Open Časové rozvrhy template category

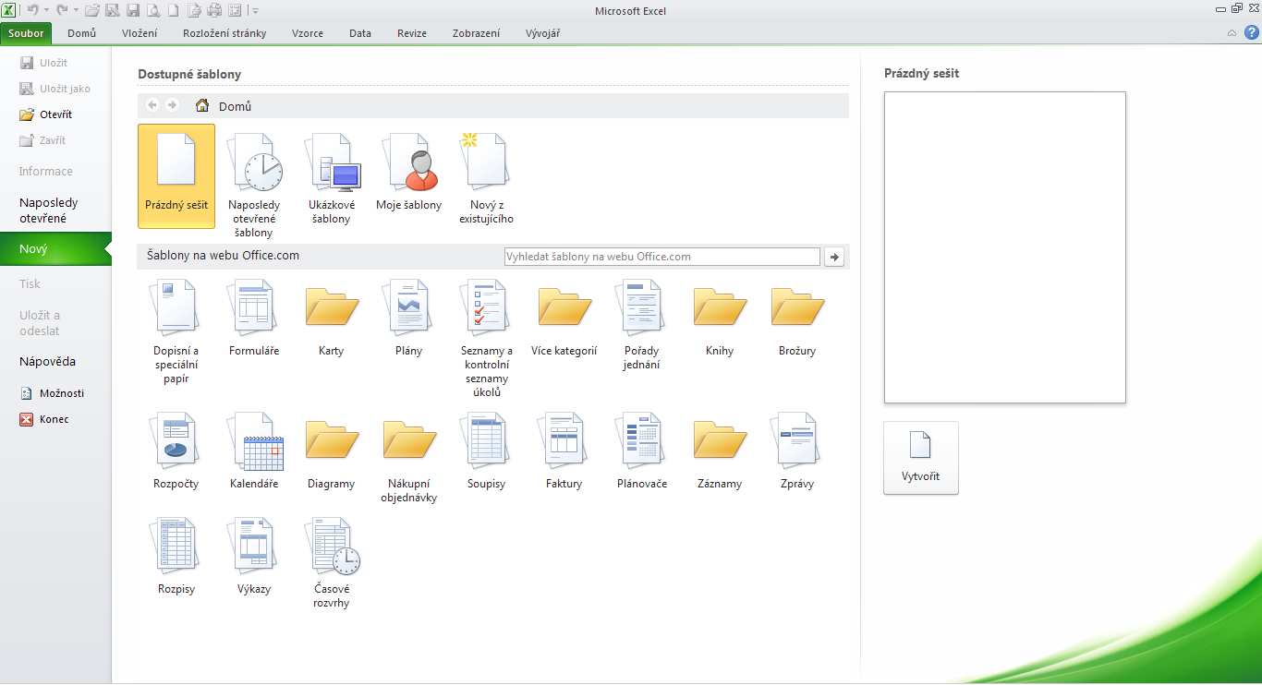332,563
